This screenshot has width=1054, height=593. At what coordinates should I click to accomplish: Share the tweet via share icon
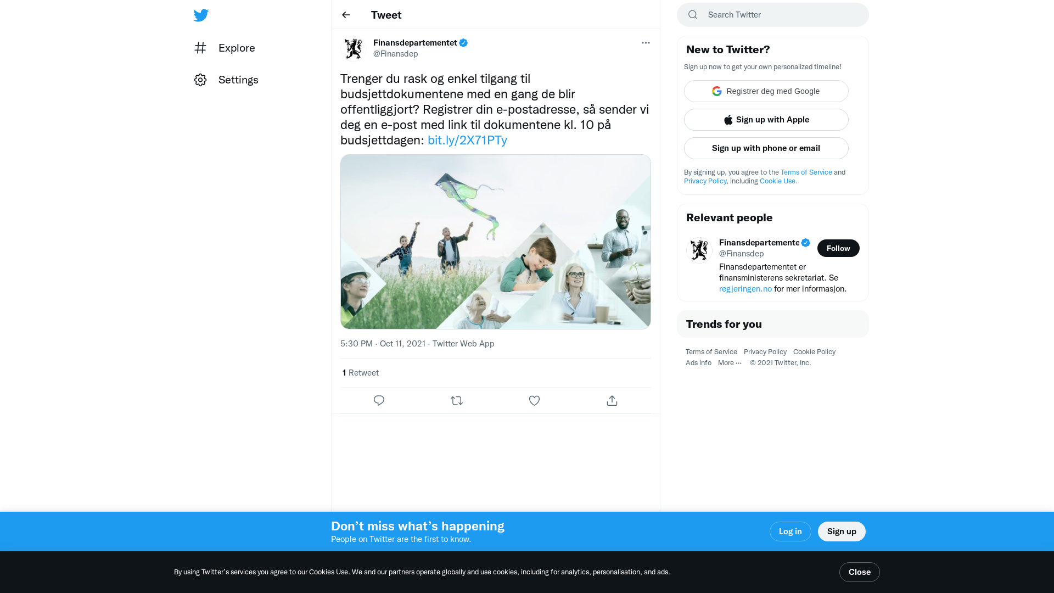pos(612,401)
